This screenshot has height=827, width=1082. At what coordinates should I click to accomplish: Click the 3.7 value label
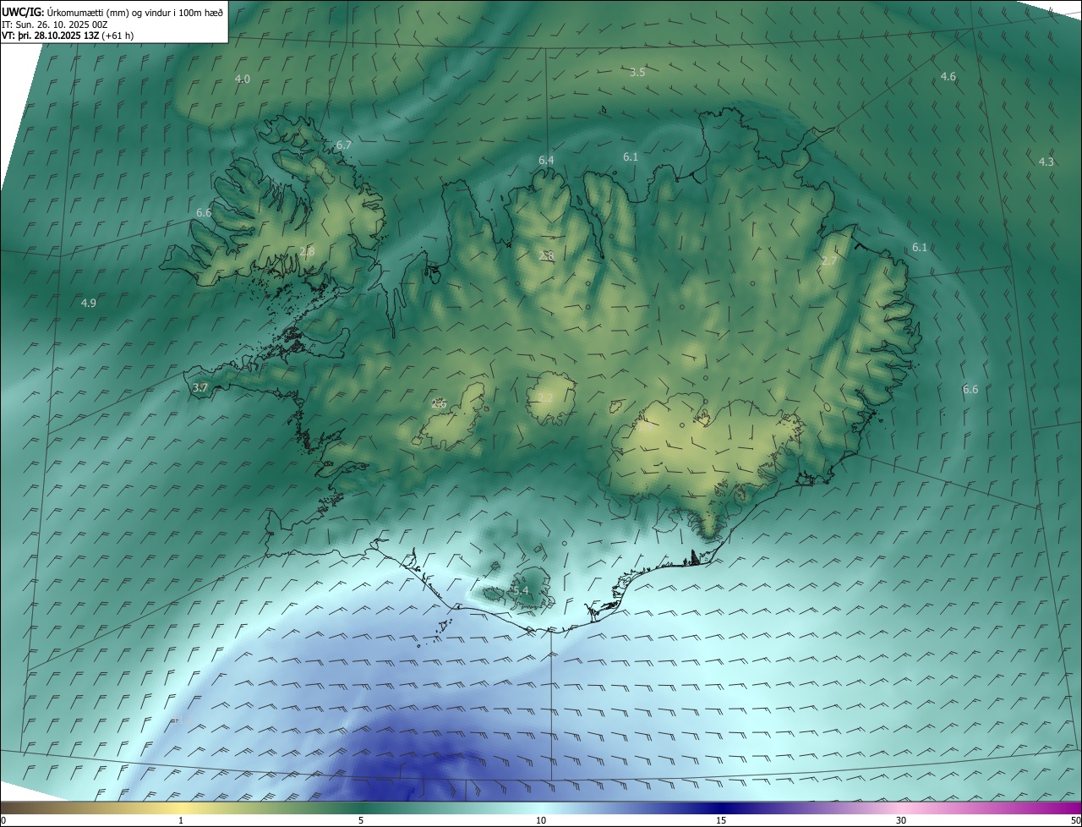200,387
